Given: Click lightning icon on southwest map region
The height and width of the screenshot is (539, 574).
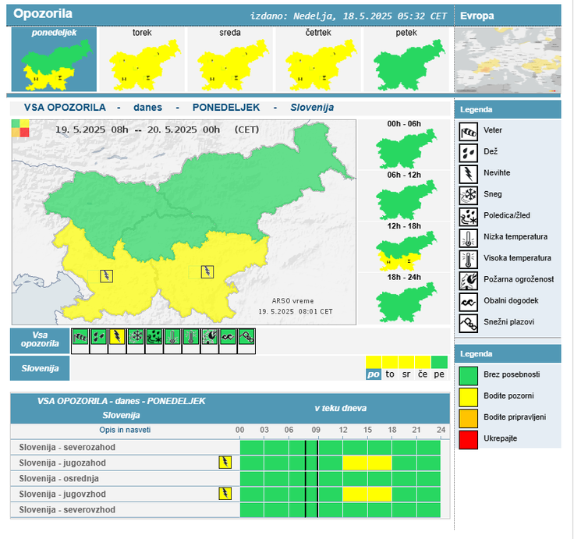Looking at the screenshot, I should click(x=107, y=275).
